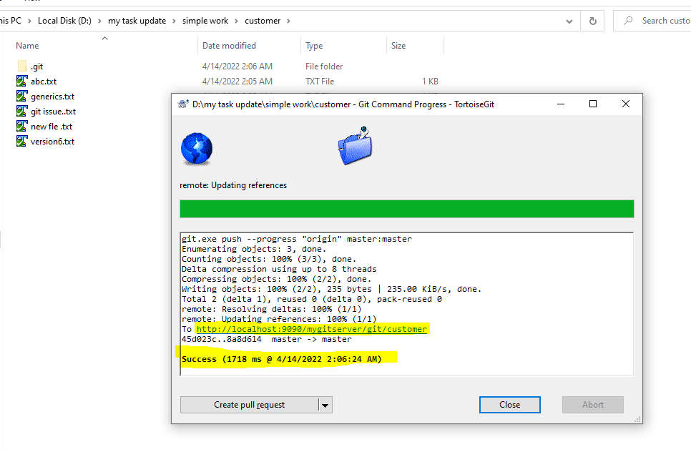Viewport: 691px width, 452px height.
Task: Click the Delta compression log line
Action: coord(279,269)
